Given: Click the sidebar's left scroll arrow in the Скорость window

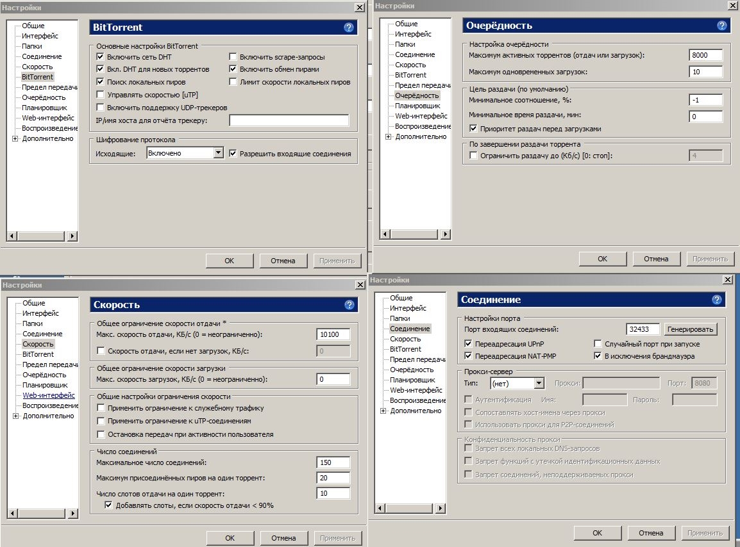Looking at the screenshot, I should pyautogui.click(x=12, y=514).
